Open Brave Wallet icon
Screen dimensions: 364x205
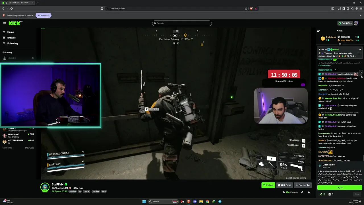348,9
